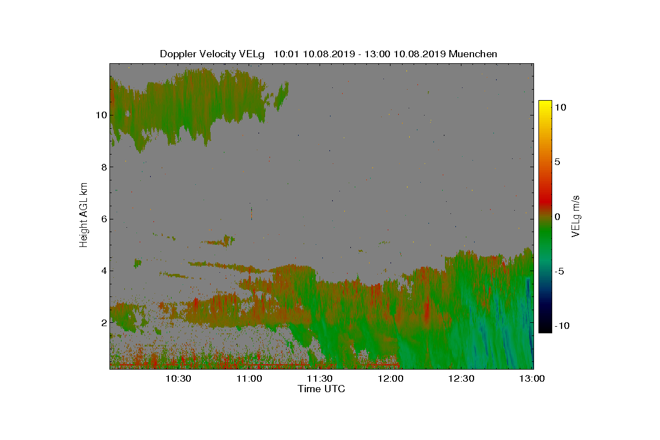Viewport: 660px width, 440px height.
Task: Click the colorbar value -5 label
Action: click(x=559, y=271)
